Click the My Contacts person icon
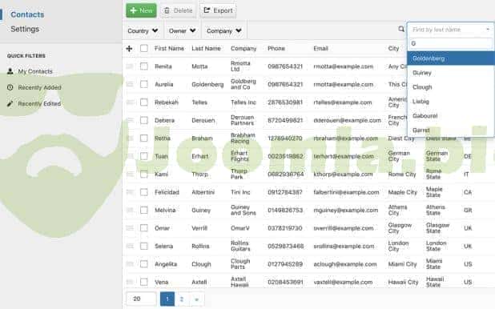The image size is (495, 309). click(10, 71)
